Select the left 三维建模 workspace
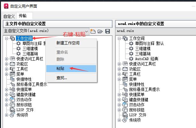Image resolution: width=196 pixels, height=128 pixels. click(x=30, y=49)
